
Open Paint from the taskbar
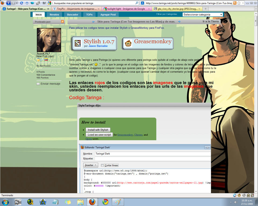118,202
